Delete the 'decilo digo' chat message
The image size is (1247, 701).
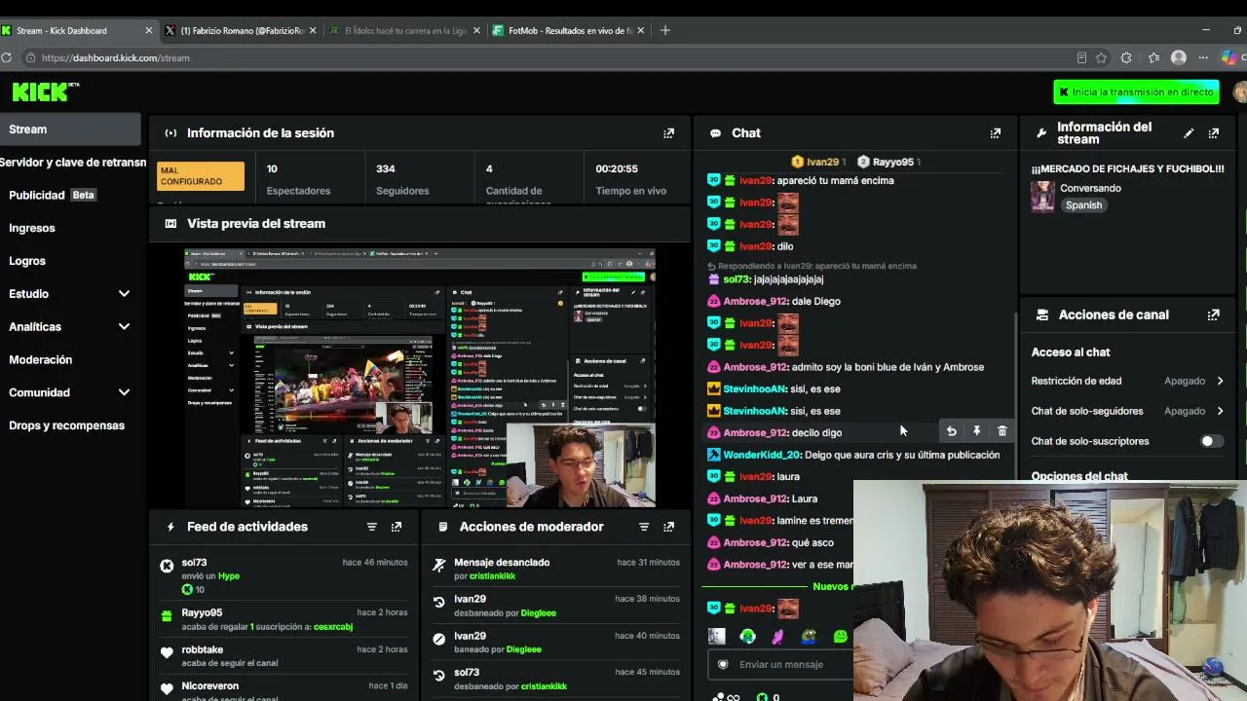point(1001,431)
